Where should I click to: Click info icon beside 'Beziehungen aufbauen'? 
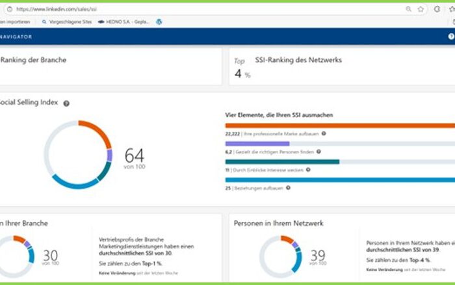coord(288,188)
